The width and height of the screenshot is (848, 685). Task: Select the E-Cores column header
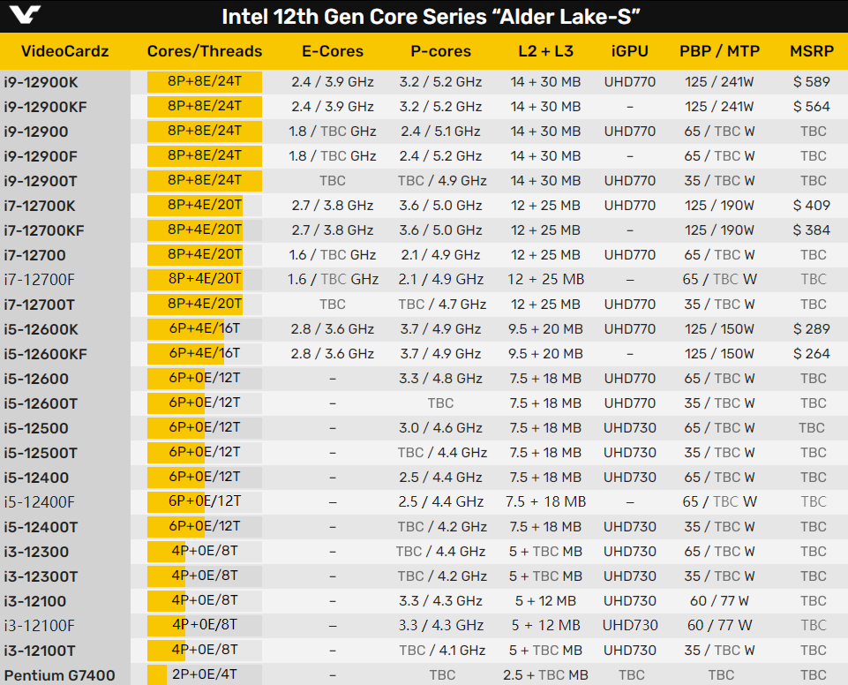[x=332, y=51]
